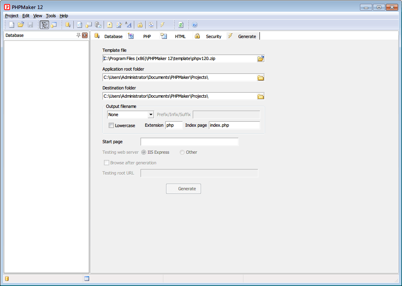Image resolution: width=402 pixels, height=286 pixels.
Task: Open a project with the folder toolbar icon
Action: pos(21,25)
